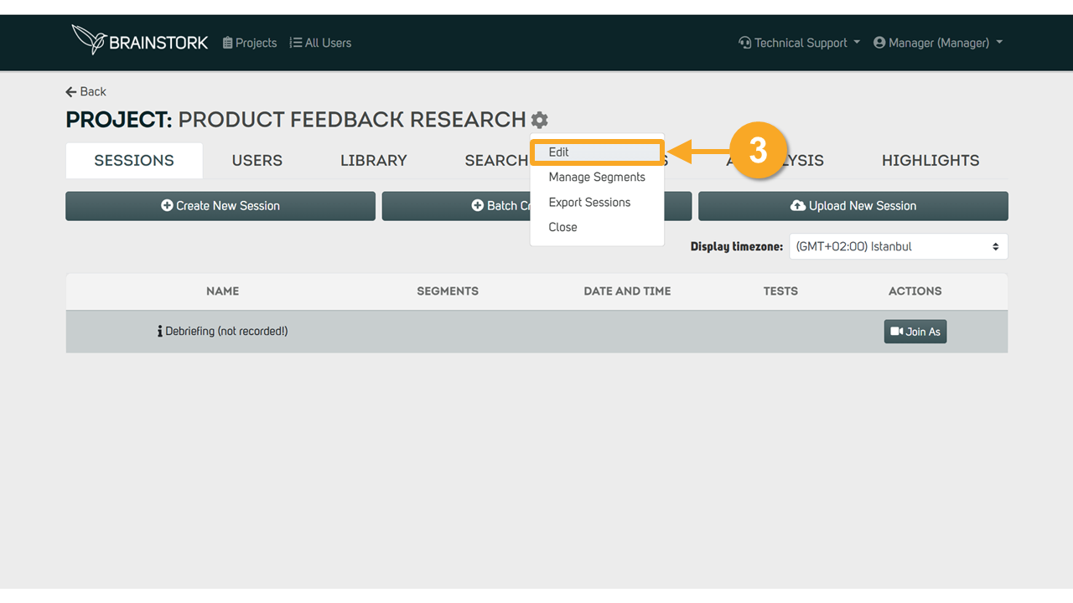Open the Manager account dropdown

[937, 43]
